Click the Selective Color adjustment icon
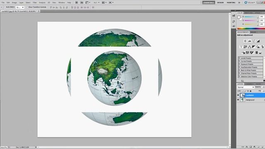This screenshot has width=265, height=149. pos(260,53)
